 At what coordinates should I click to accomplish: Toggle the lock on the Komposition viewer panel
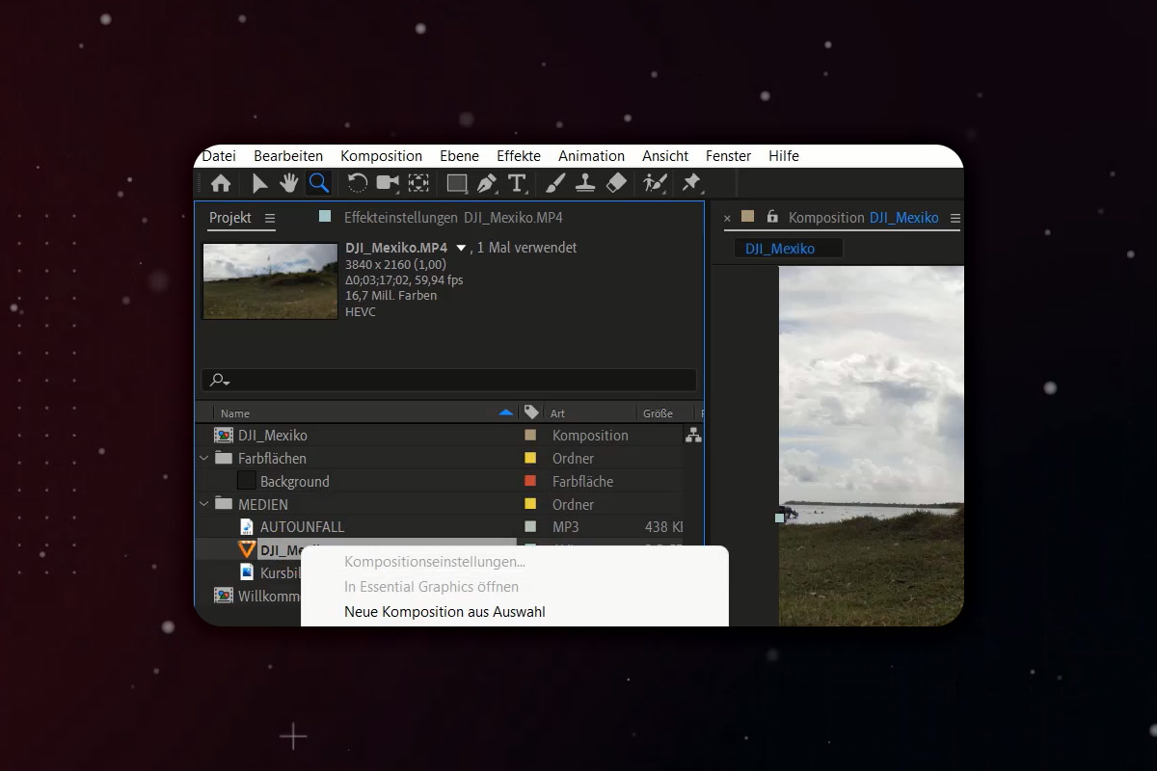click(771, 217)
